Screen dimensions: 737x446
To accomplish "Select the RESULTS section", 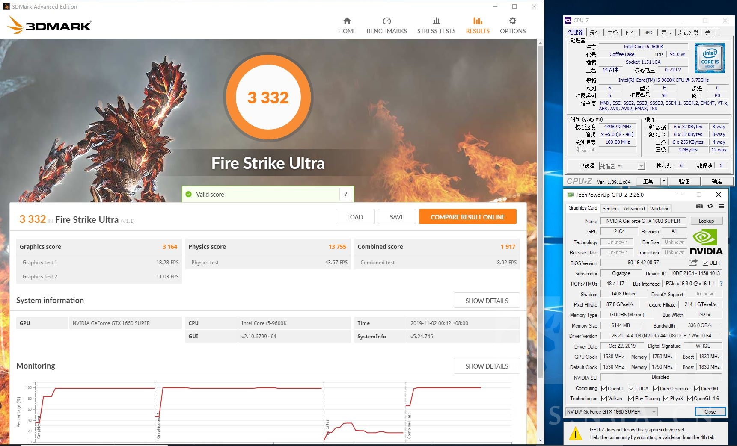I will click(478, 26).
